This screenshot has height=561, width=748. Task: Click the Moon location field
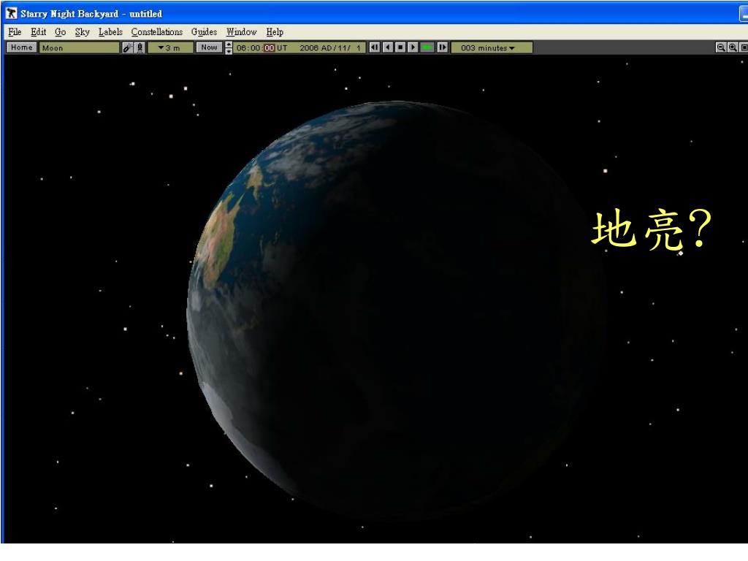79,47
